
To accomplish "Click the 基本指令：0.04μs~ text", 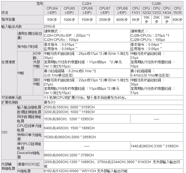I will tap(146, 45).
